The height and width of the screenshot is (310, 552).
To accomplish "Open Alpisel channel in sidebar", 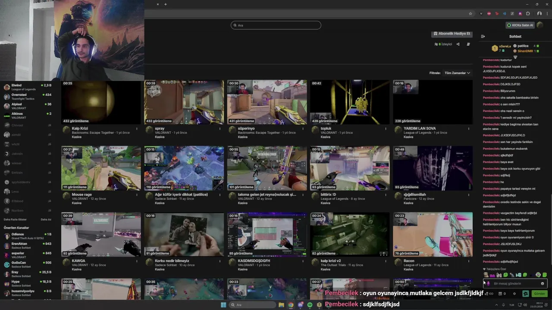I will click(28, 106).
